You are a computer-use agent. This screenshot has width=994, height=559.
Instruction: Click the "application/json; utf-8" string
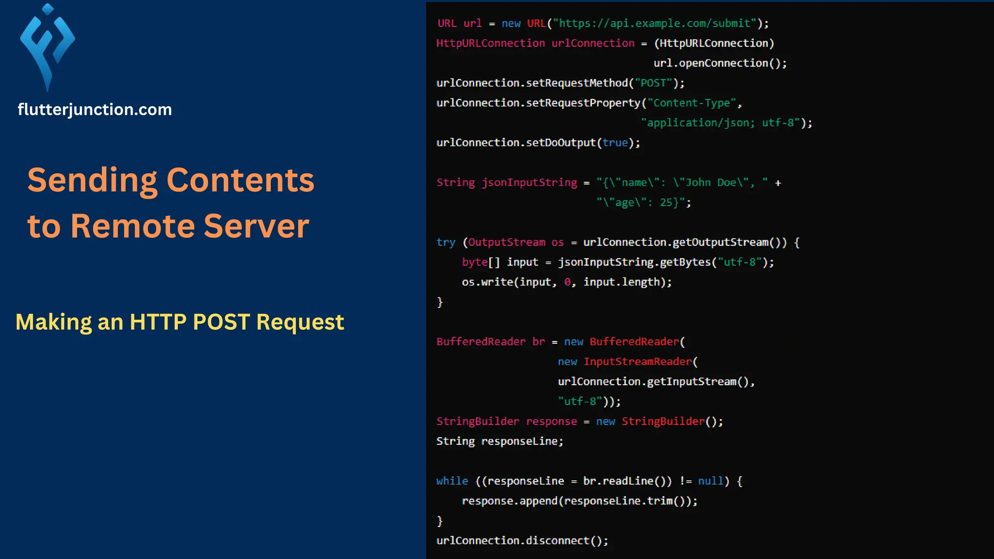pyautogui.click(x=720, y=123)
